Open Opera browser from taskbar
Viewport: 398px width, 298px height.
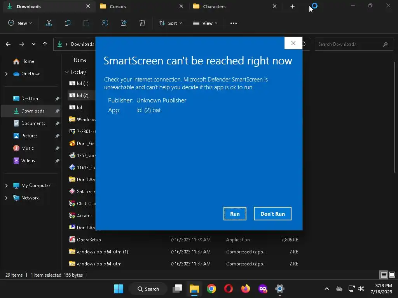point(229,289)
